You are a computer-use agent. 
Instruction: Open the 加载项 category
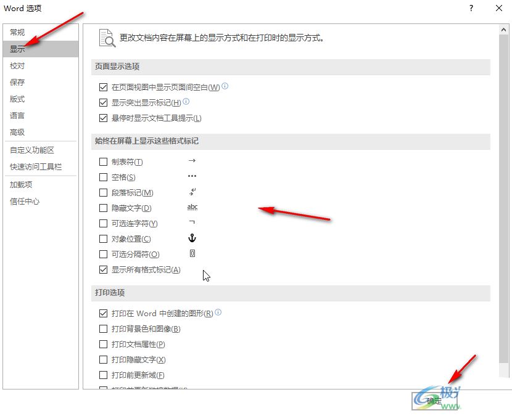tap(41, 185)
